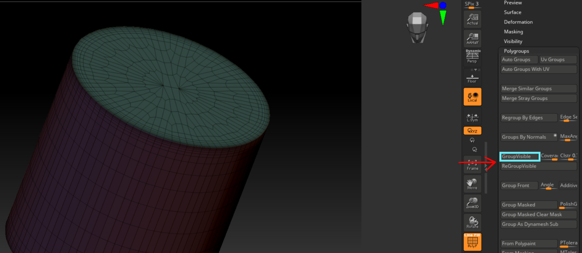The image size is (582, 253).
Task: Click the Group Front button
Action: [x=519, y=185]
